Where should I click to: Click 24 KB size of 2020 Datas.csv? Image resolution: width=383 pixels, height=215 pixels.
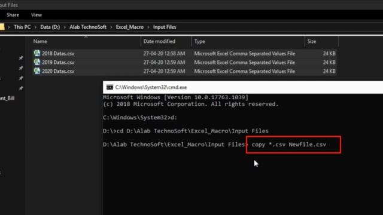(329, 71)
